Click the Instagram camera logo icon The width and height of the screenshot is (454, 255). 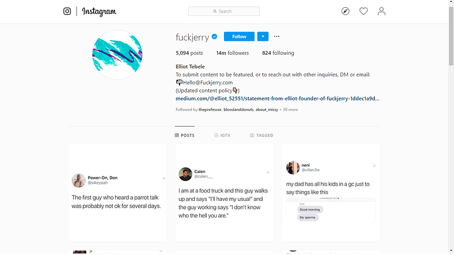[x=67, y=12]
